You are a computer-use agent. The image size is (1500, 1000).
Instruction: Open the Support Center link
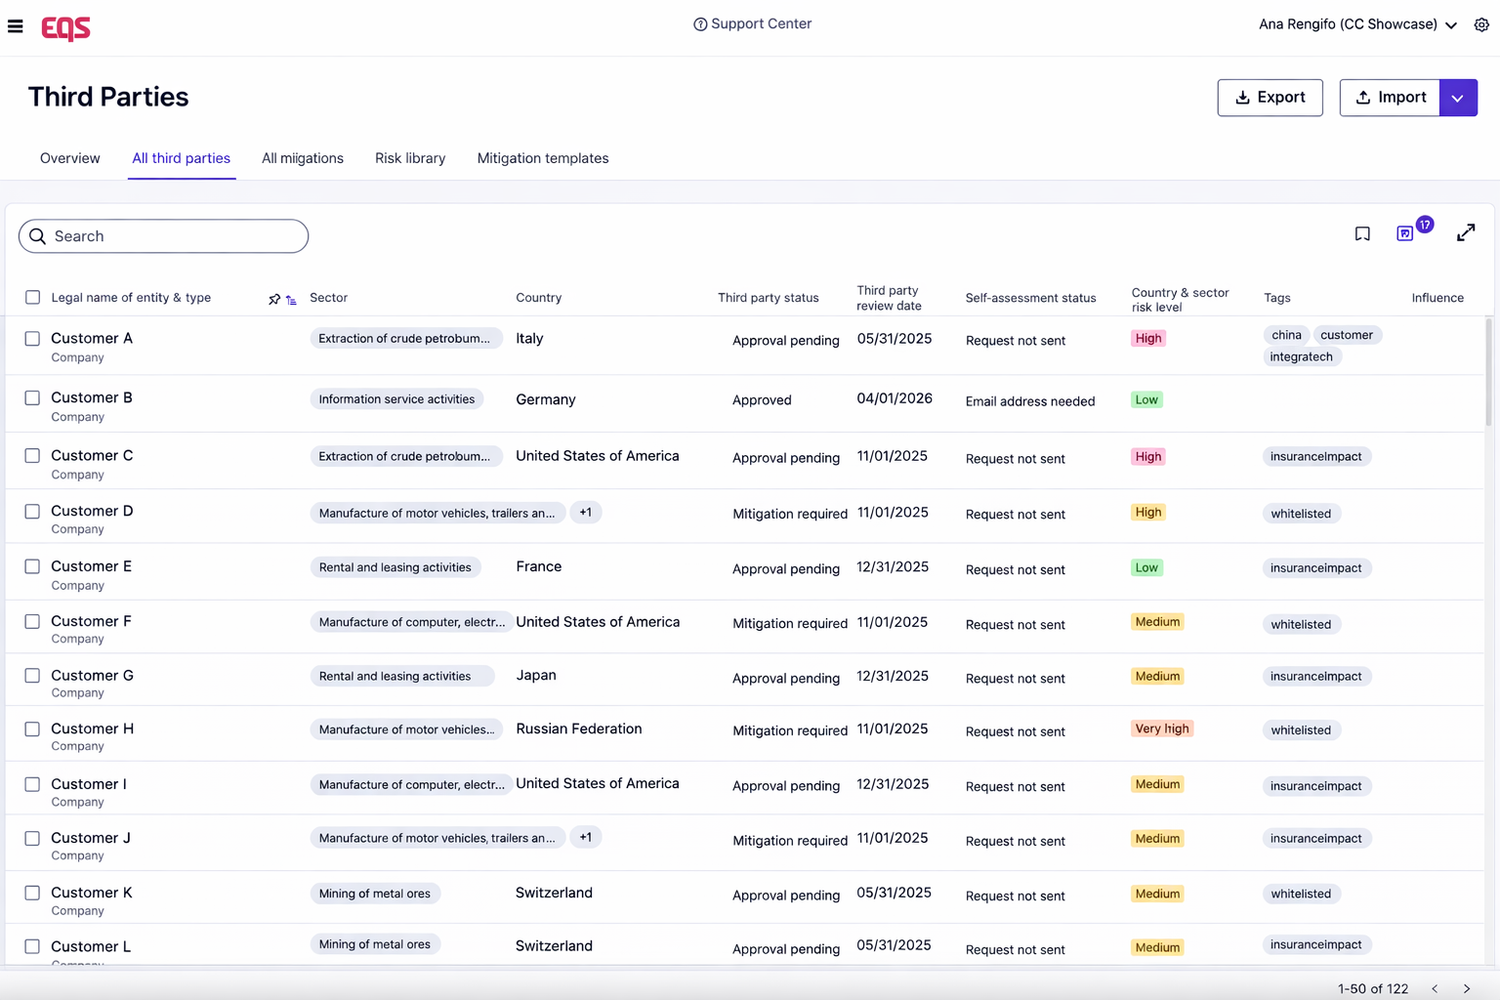point(752,24)
